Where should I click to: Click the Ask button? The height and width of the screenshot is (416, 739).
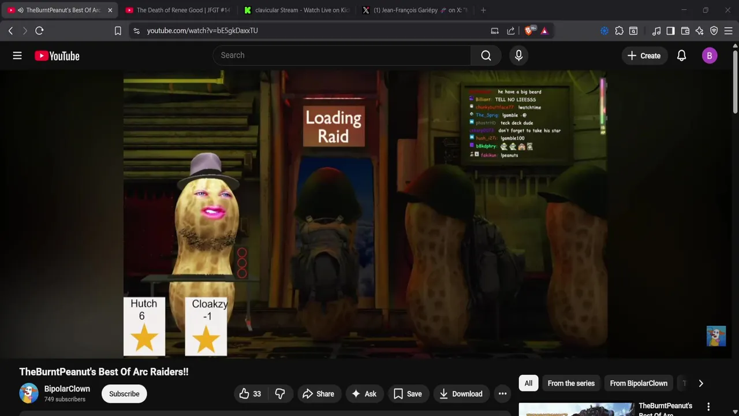pos(364,394)
